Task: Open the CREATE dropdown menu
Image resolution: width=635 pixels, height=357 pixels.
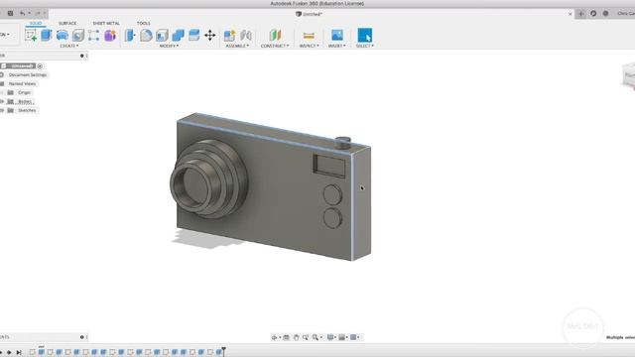Action: click(69, 46)
